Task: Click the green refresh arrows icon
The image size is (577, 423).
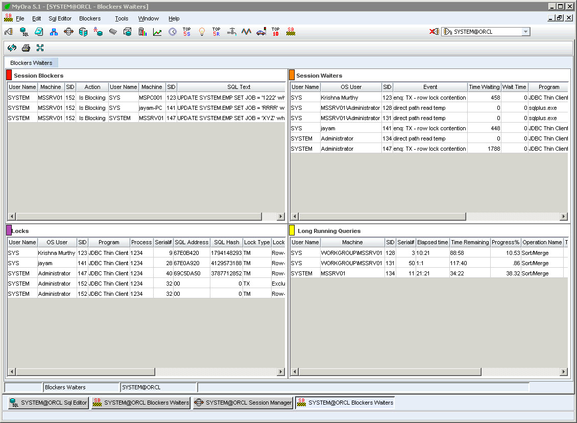Action: (x=12, y=48)
